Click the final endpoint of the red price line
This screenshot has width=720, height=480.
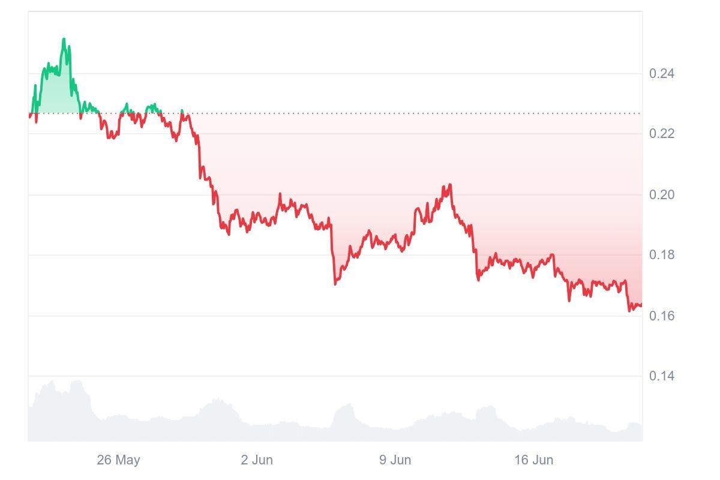tap(641, 305)
